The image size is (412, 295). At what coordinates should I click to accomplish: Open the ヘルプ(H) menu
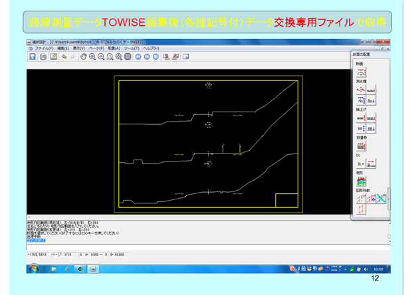coord(151,49)
